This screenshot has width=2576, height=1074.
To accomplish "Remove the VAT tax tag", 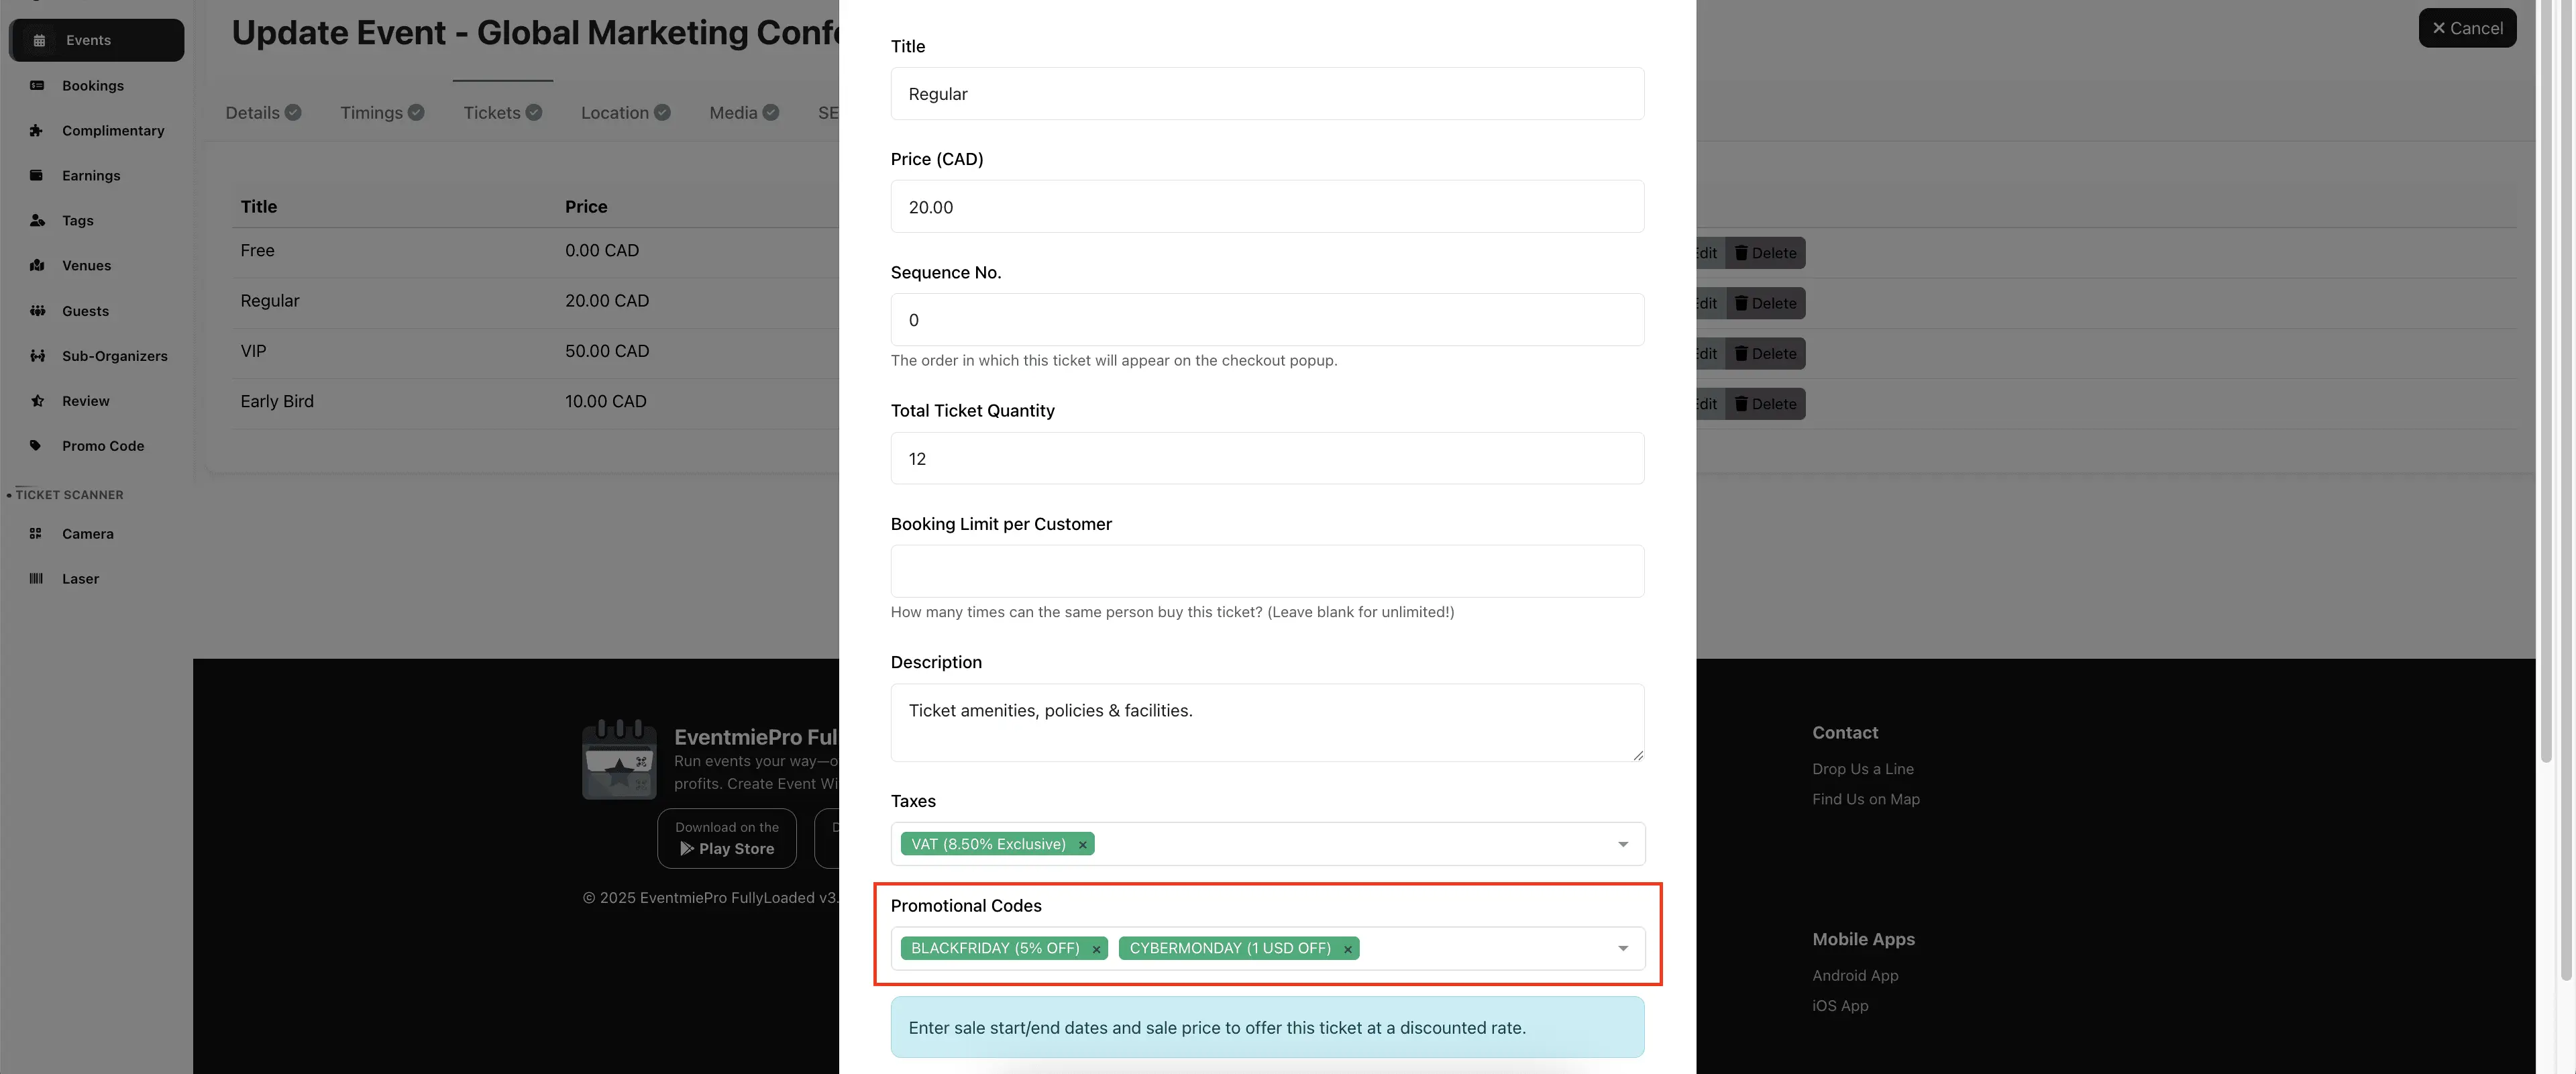I will 1082,845.
